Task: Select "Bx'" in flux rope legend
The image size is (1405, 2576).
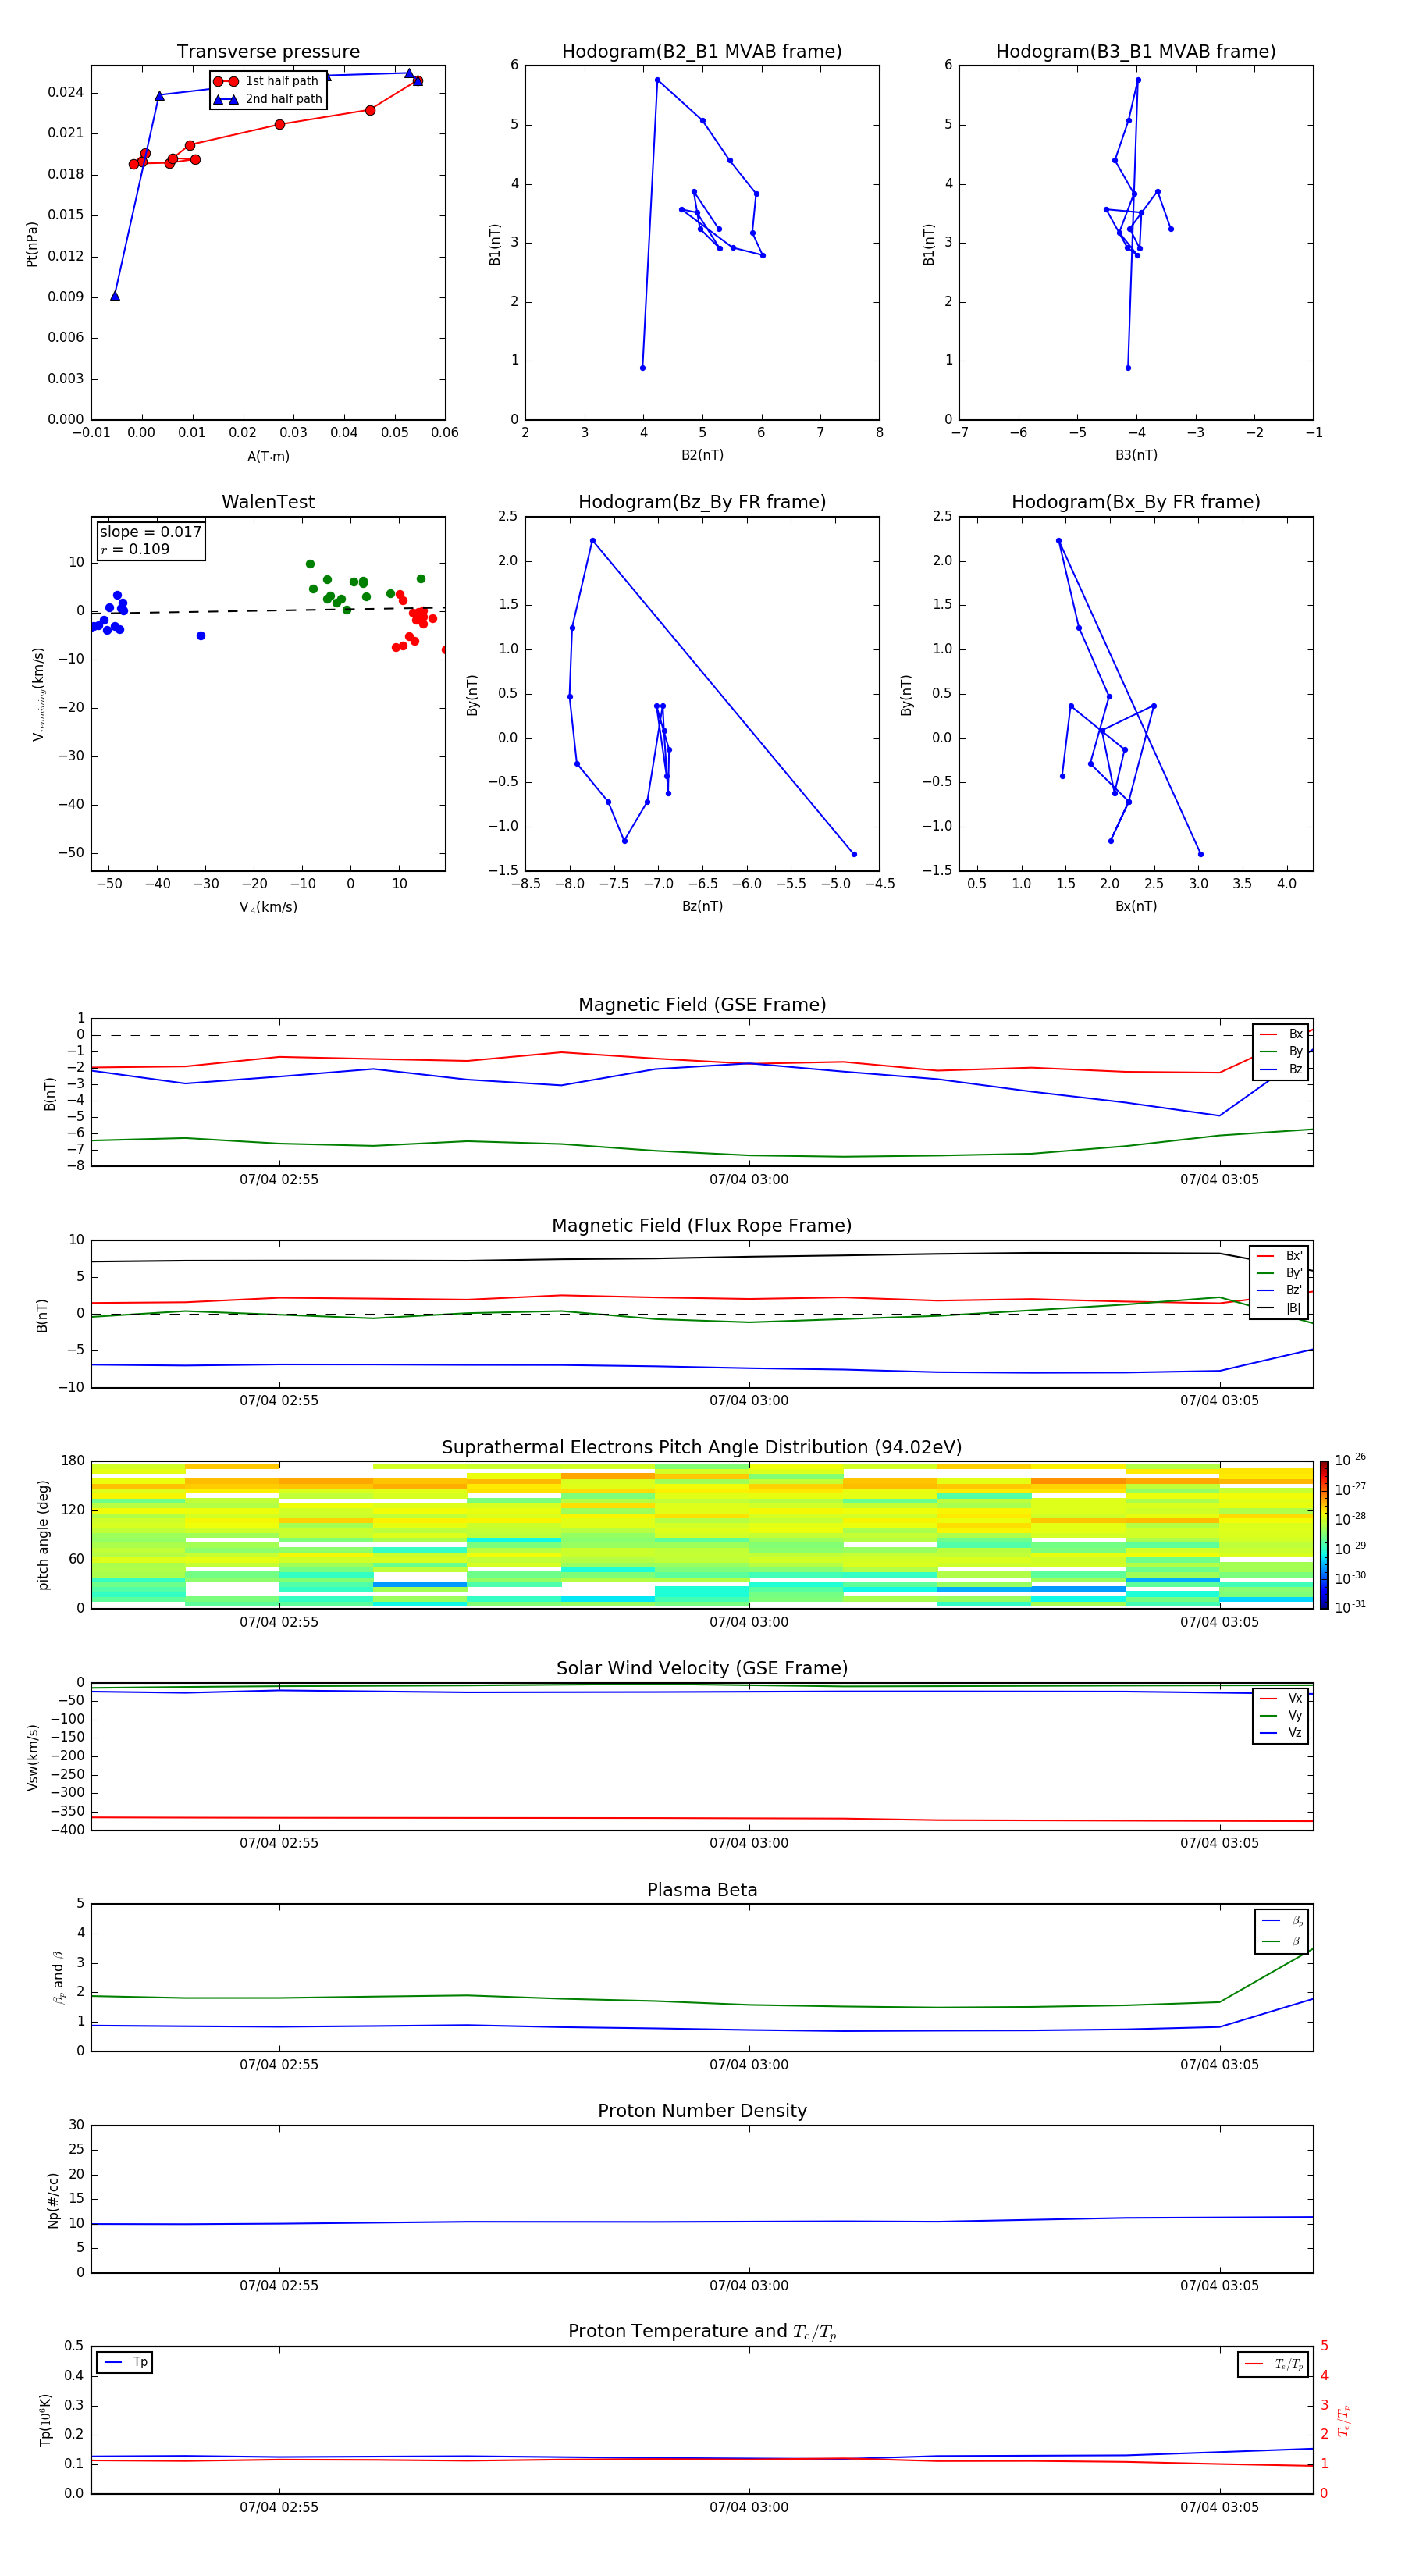Action: 1280,1256
